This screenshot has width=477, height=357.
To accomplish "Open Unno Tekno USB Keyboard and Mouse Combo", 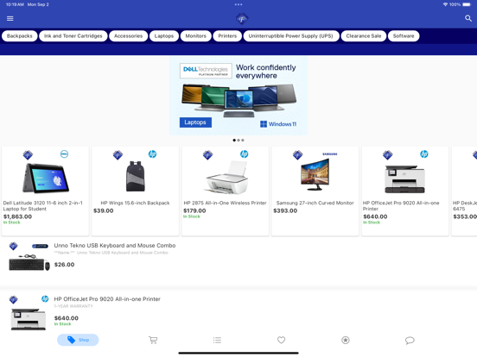I will click(x=115, y=245).
